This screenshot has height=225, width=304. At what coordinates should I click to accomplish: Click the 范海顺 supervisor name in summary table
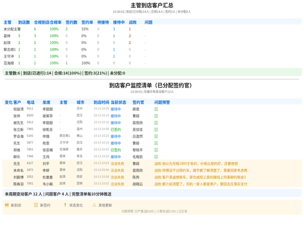9,63
